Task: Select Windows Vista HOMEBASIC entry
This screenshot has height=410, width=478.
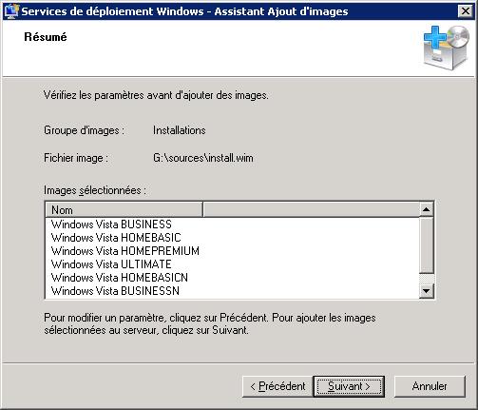Action: pyautogui.click(x=116, y=238)
